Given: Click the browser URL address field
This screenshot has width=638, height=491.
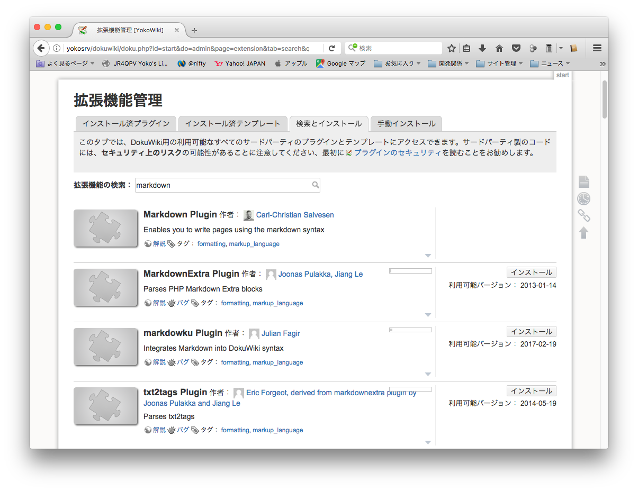Looking at the screenshot, I should pyautogui.click(x=188, y=48).
